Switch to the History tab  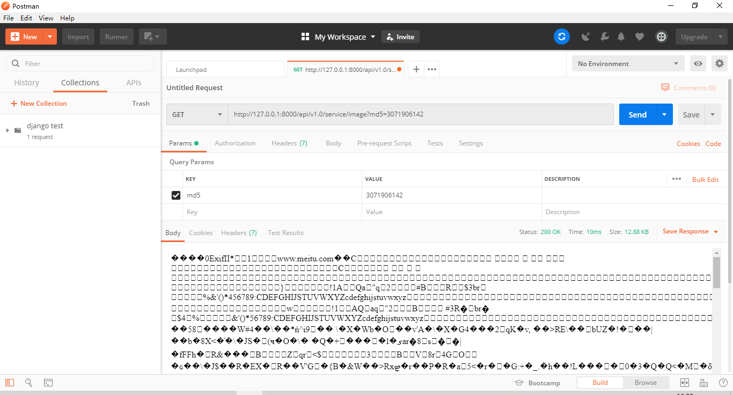(26, 83)
